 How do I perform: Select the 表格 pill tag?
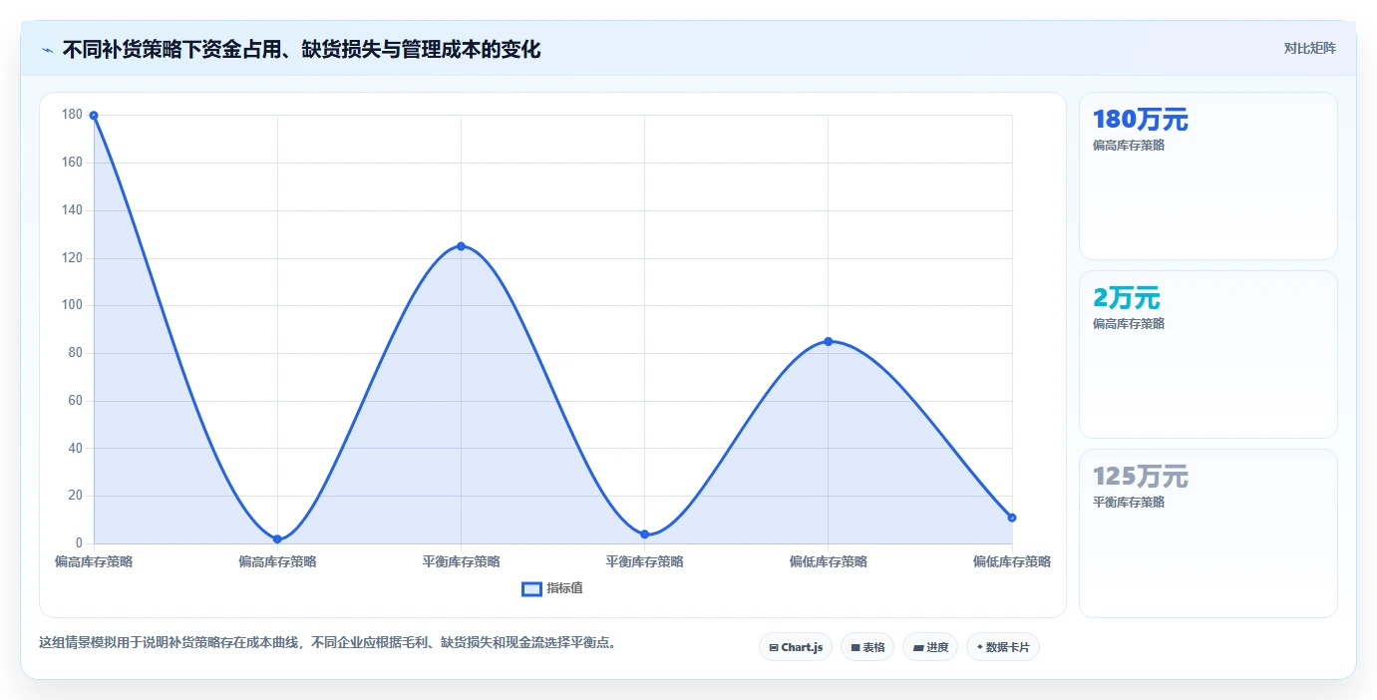[867, 647]
